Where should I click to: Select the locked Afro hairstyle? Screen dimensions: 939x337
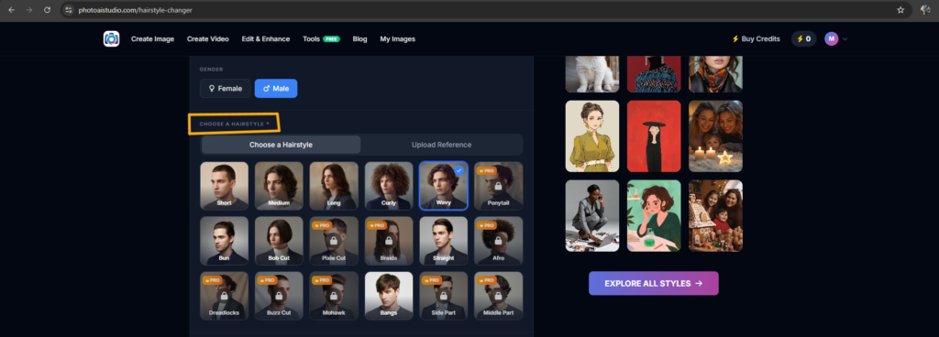tap(498, 241)
